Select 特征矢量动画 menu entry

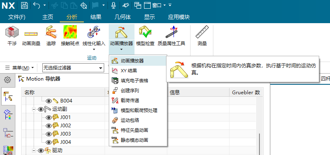(x=138, y=130)
